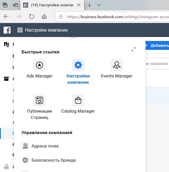Open Безопасность бренда menu entry
Screen dimensions: 169x172
[x=53, y=160]
